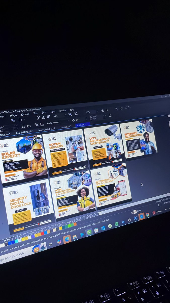
Task: Open File Explorer from the taskbar
Action: click(x=75, y=237)
